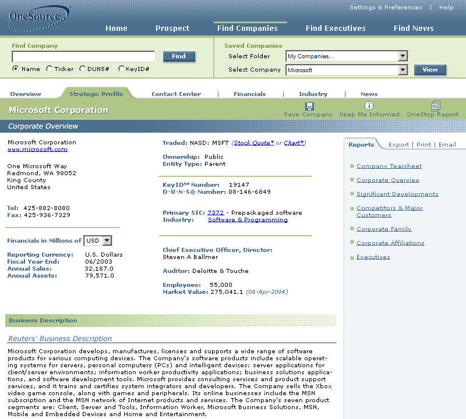This screenshot has width=466, height=419.
Task: Open Settings & Preferences
Action: (386, 8)
